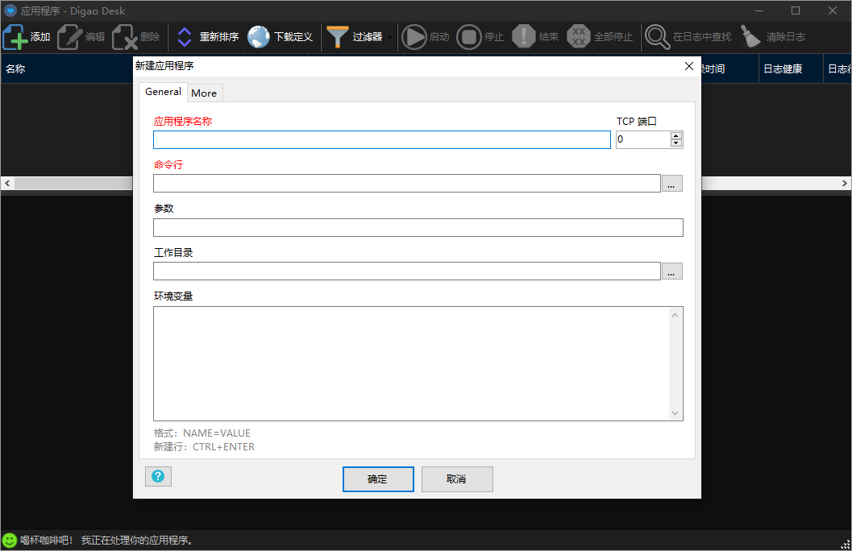Click the hint text '格式: NAME=VALUE'
The image size is (852, 551).
pos(202,433)
